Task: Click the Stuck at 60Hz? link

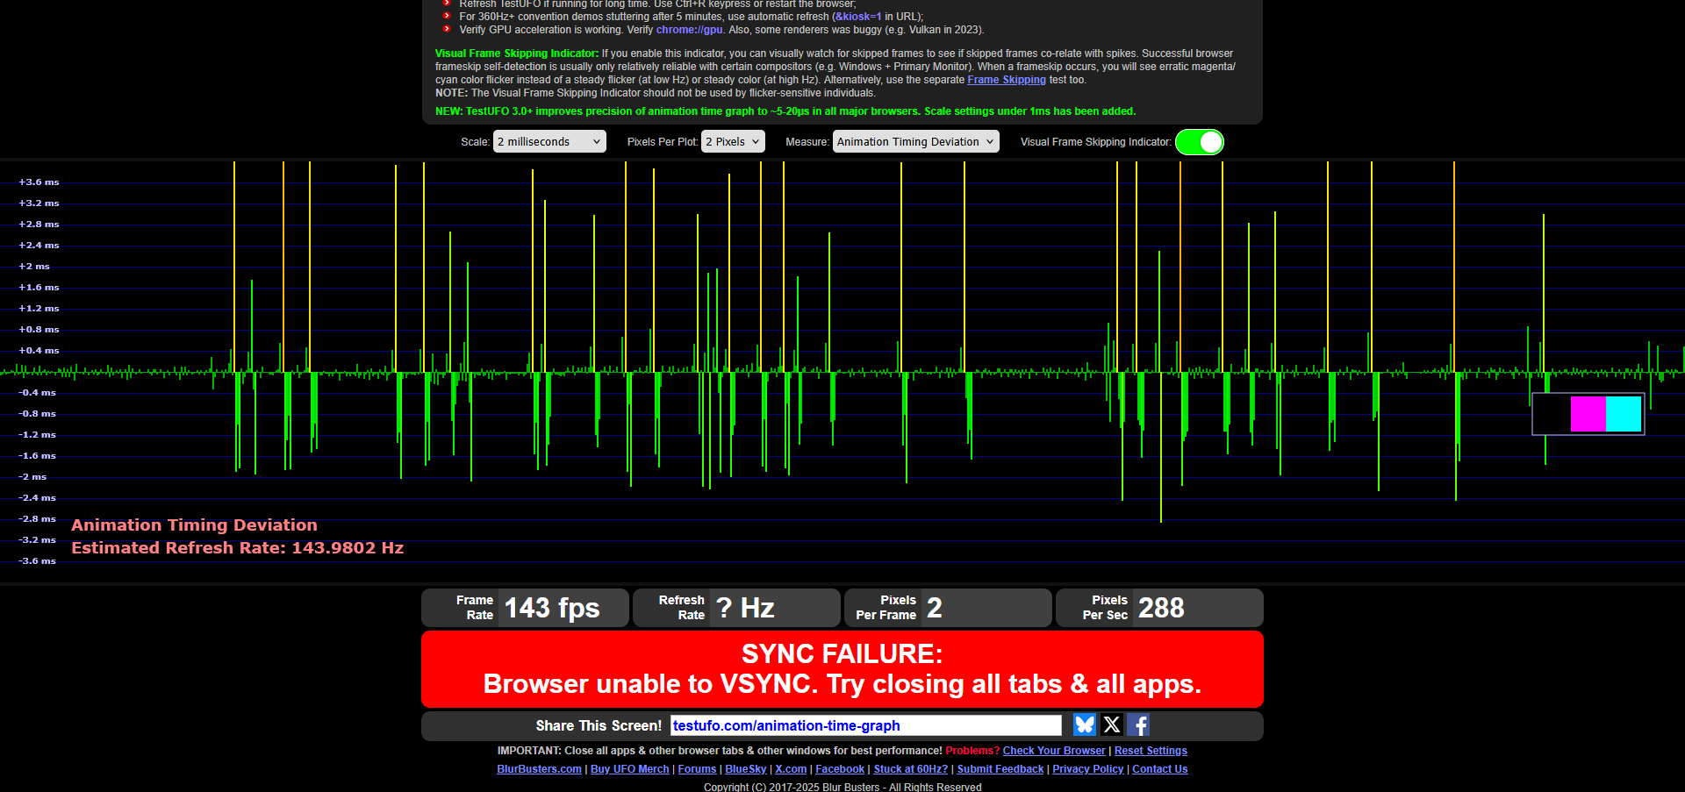Action: coord(911,769)
